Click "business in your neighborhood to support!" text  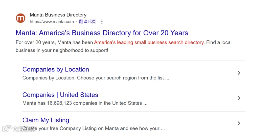coord(62,50)
